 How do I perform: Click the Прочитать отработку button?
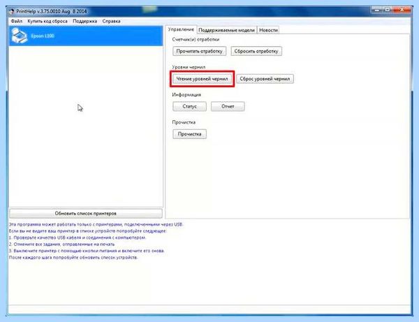pyautogui.click(x=199, y=51)
